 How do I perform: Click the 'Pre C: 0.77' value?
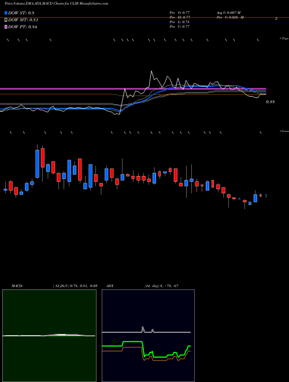click(180, 27)
